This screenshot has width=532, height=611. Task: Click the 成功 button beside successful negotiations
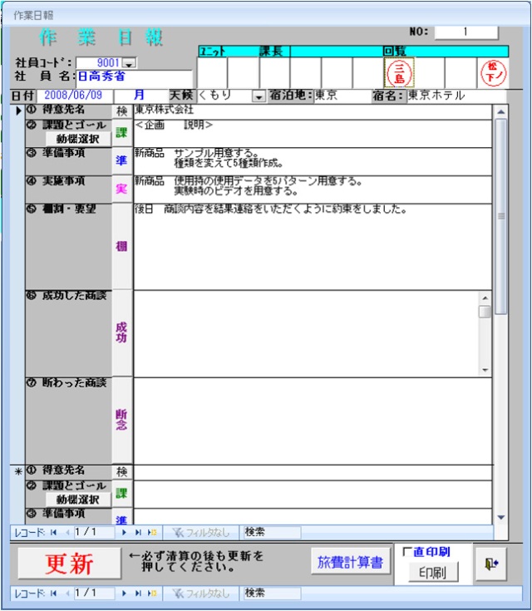point(121,333)
